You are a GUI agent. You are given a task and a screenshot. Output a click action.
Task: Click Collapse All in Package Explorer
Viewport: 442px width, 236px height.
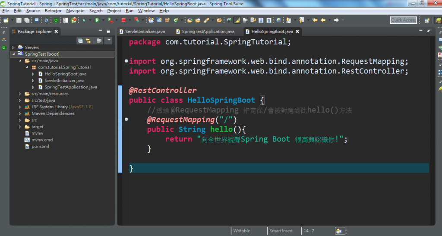tap(80, 41)
